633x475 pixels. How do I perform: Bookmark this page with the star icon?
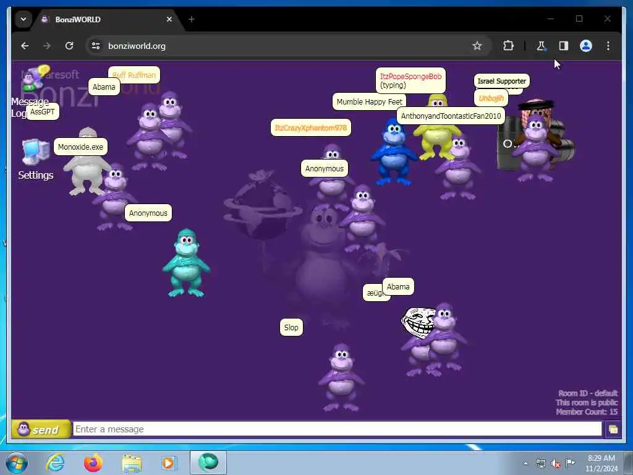(x=477, y=46)
